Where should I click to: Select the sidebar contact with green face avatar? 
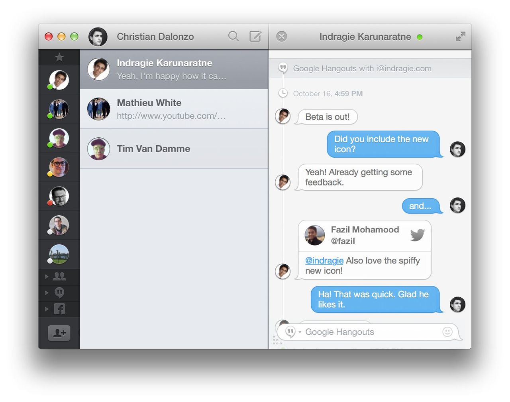[x=59, y=138]
